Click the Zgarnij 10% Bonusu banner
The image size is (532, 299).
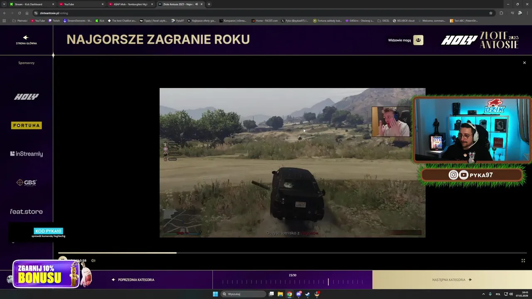pos(46,274)
